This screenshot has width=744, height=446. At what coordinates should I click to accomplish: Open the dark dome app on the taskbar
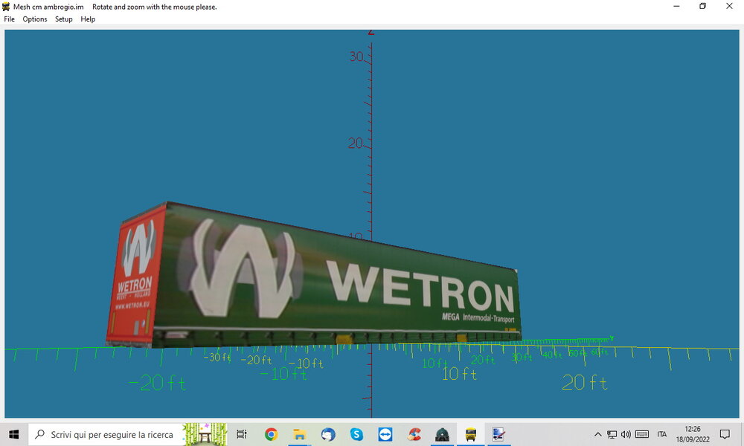[442, 434]
